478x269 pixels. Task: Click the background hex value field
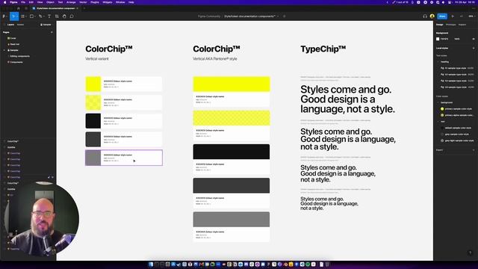(x=445, y=39)
